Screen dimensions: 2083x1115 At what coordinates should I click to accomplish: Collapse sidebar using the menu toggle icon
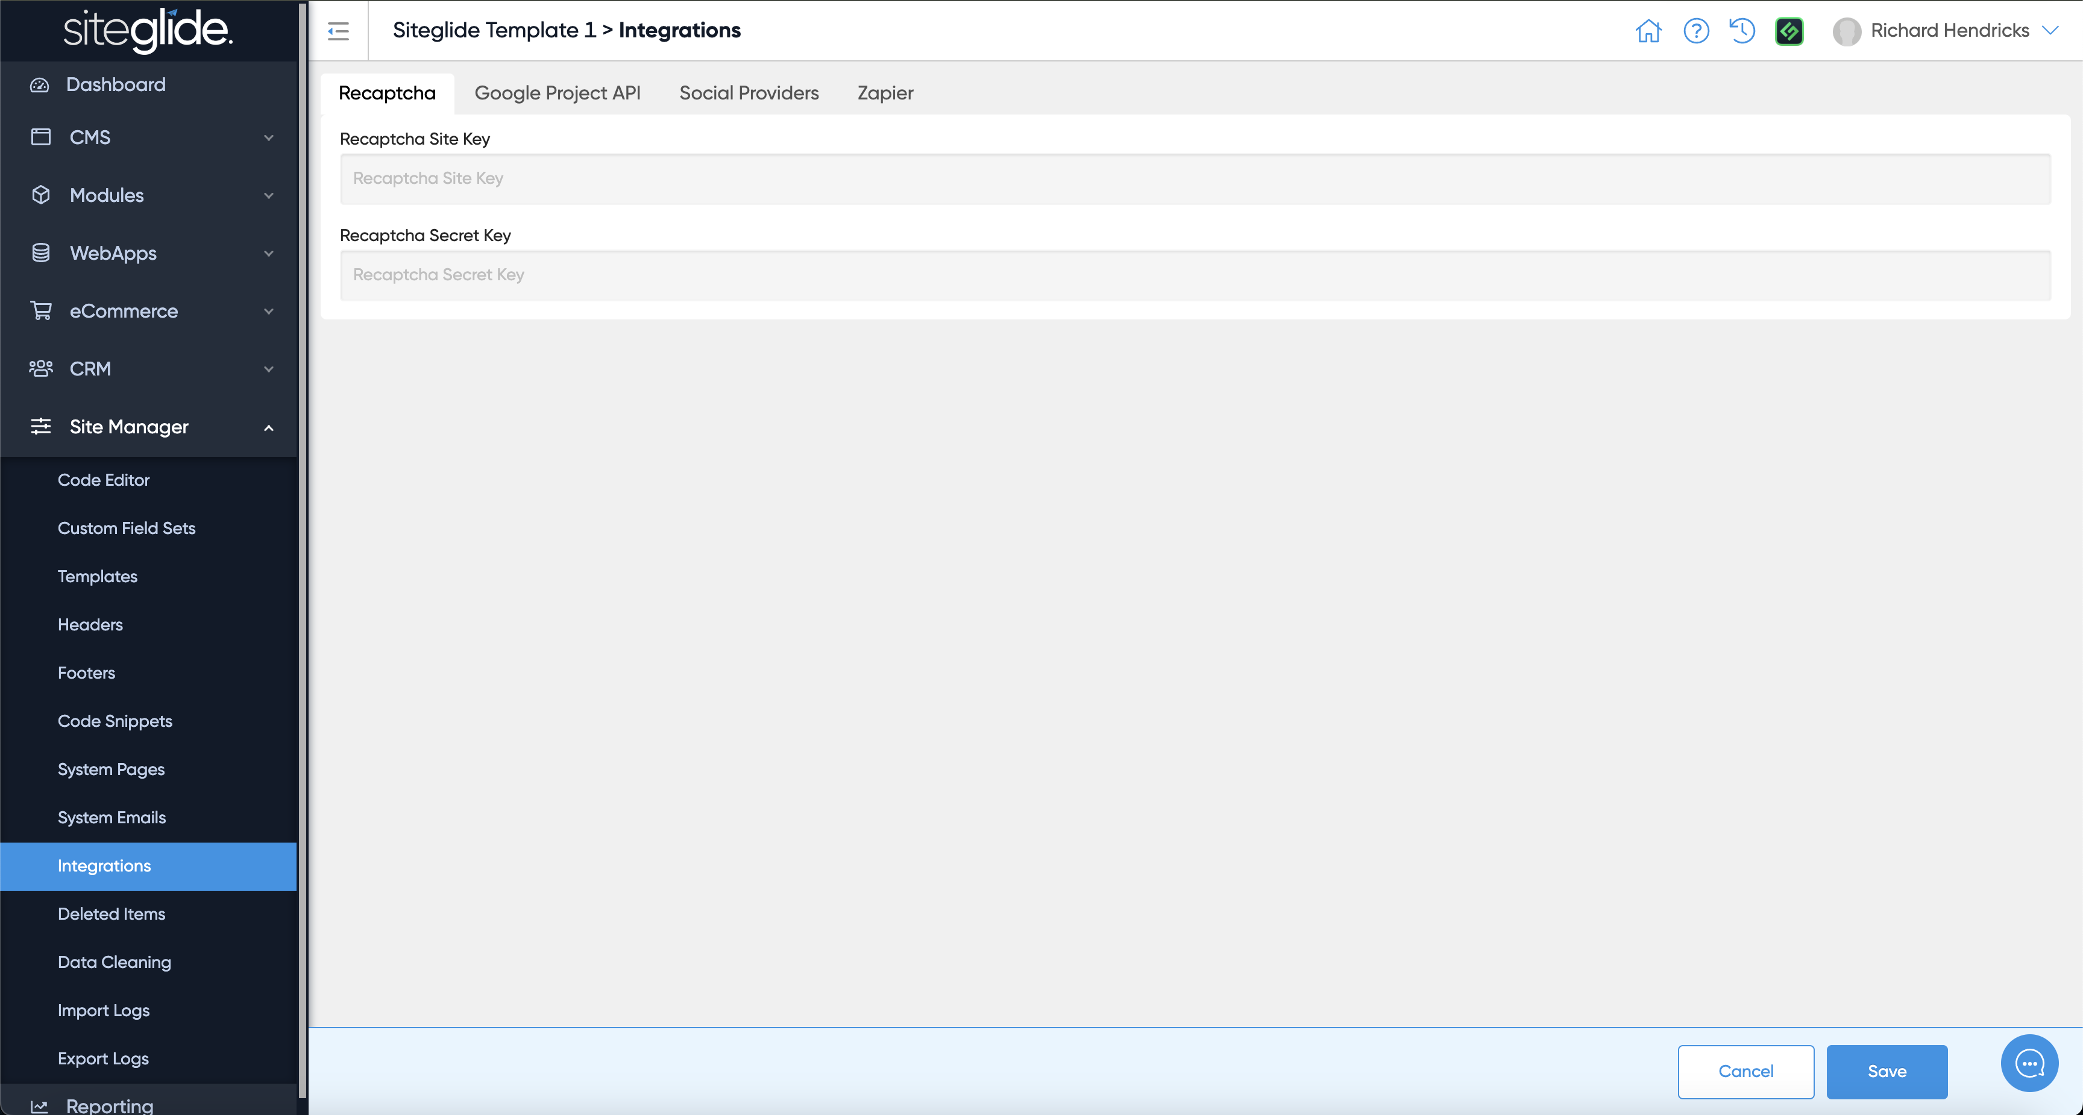coord(338,31)
